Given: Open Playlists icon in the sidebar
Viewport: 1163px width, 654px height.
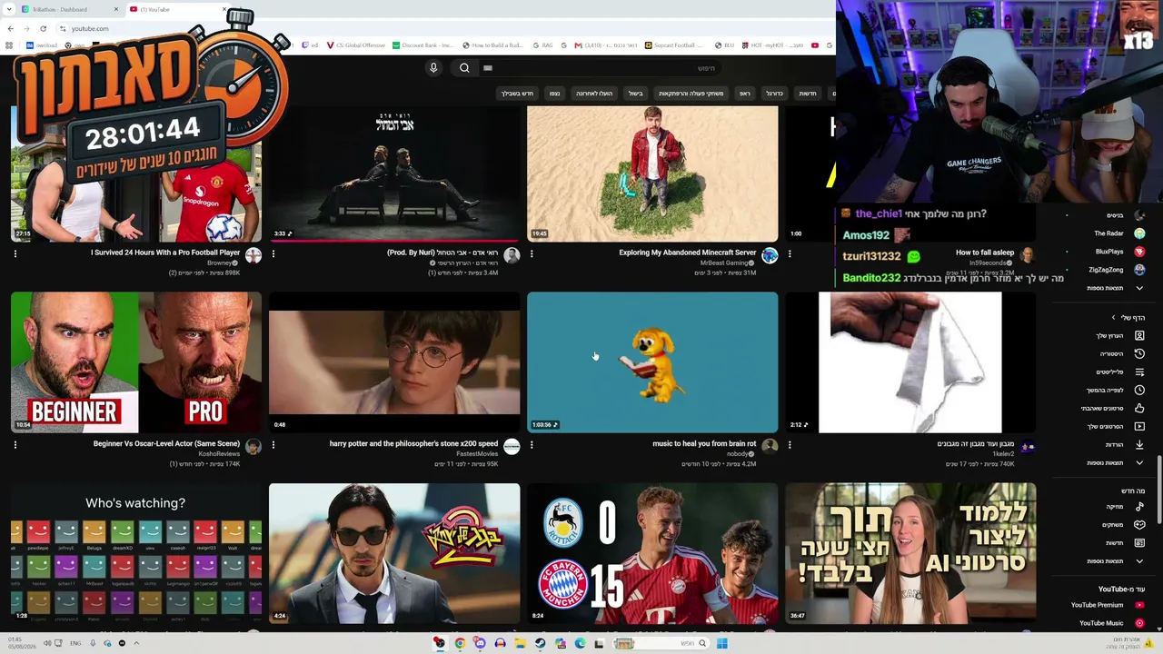Looking at the screenshot, I should tap(1139, 372).
